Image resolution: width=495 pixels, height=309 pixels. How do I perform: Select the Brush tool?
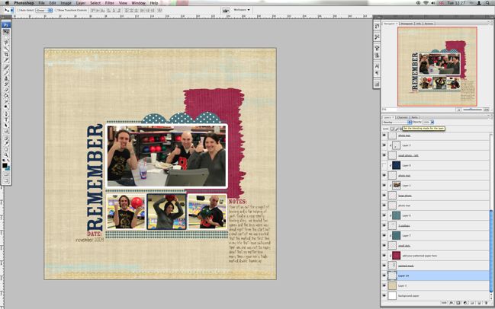[x=6, y=72]
